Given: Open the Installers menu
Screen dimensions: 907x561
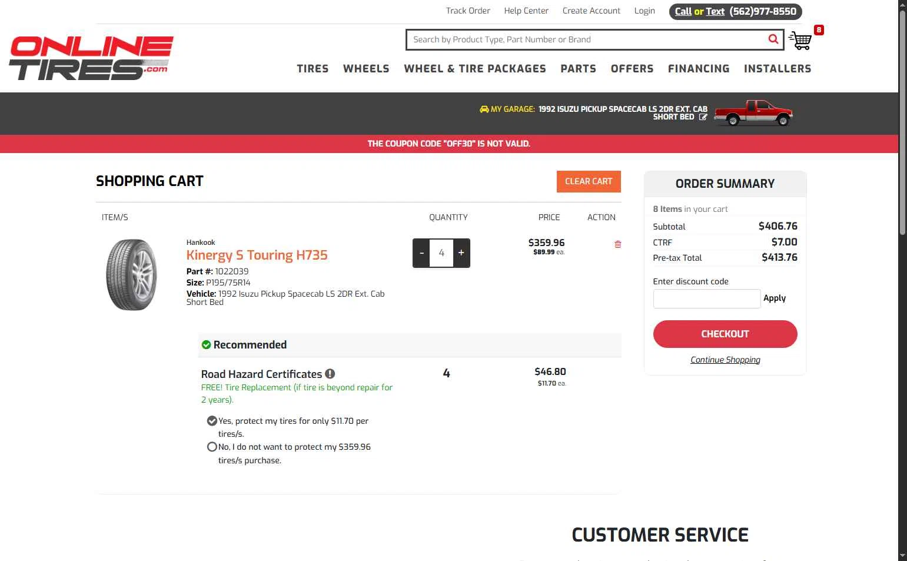Looking at the screenshot, I should click(x=778, y=69).
